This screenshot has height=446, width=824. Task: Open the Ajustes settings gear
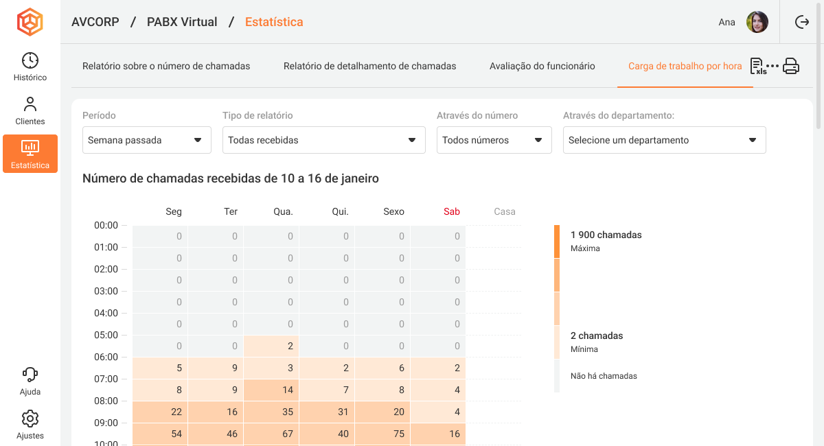[x=30, y=425]
